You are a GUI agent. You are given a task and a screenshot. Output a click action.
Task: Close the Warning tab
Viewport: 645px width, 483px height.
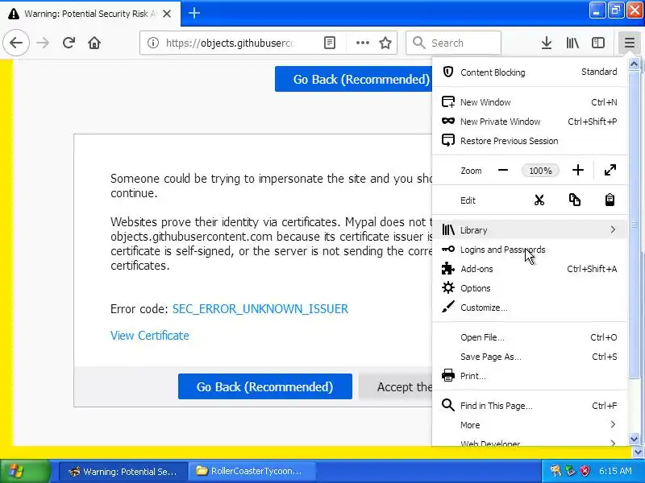(167, 14)
